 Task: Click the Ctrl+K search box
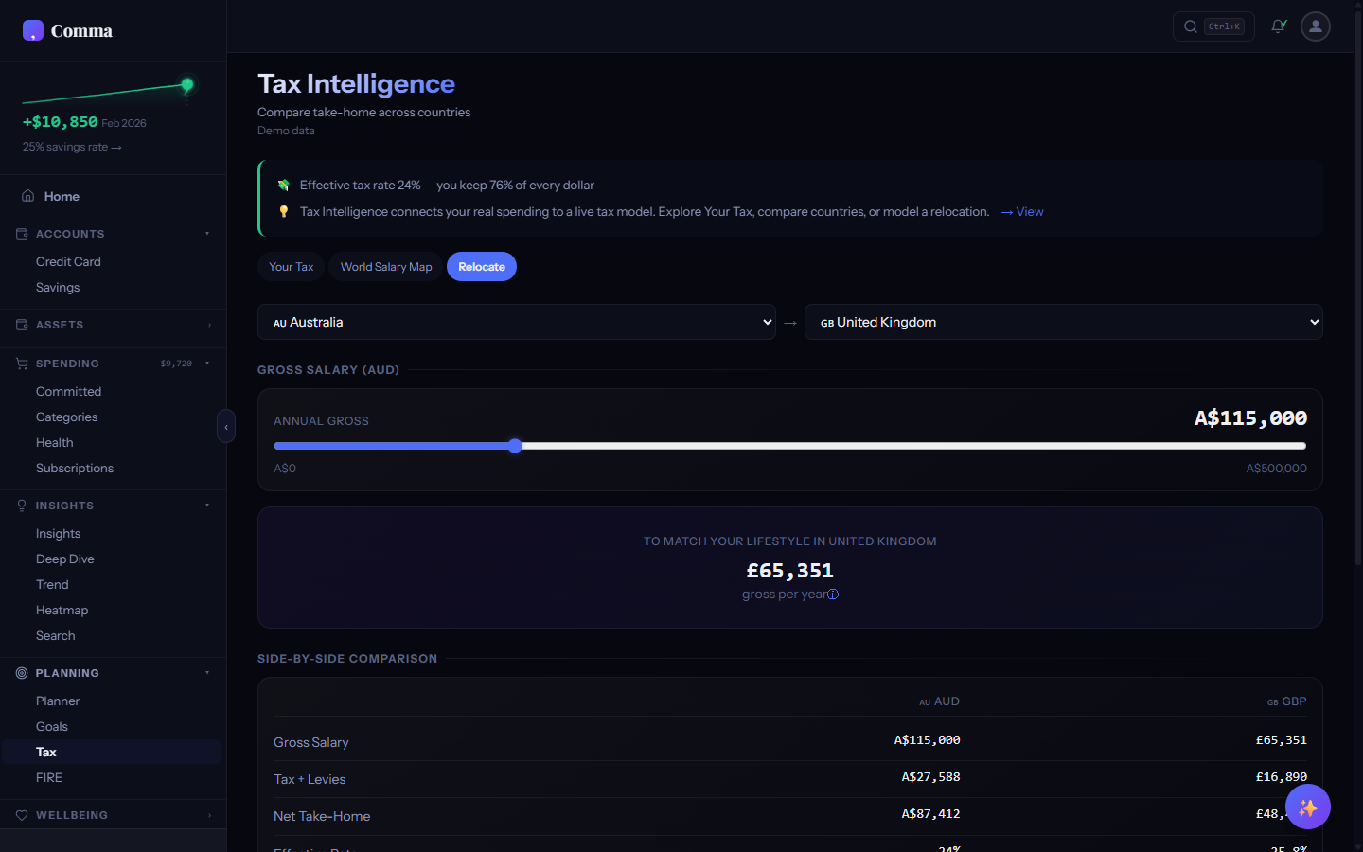point(1213,27)
